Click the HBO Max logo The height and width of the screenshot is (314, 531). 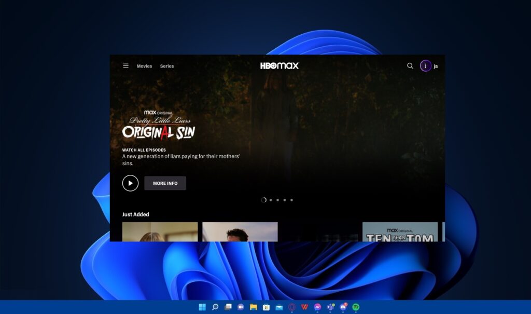[x=280, y=66]
